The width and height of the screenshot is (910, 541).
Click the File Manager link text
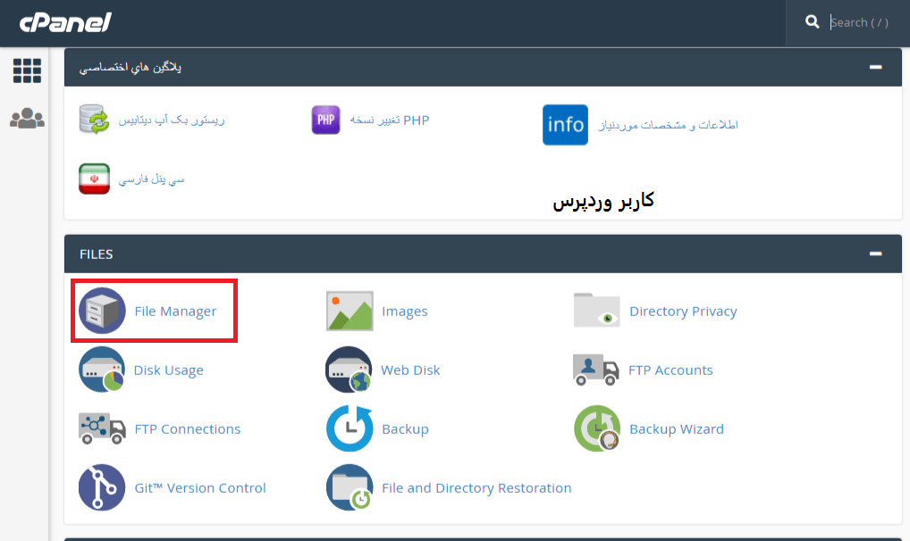(x=175, y=312)
